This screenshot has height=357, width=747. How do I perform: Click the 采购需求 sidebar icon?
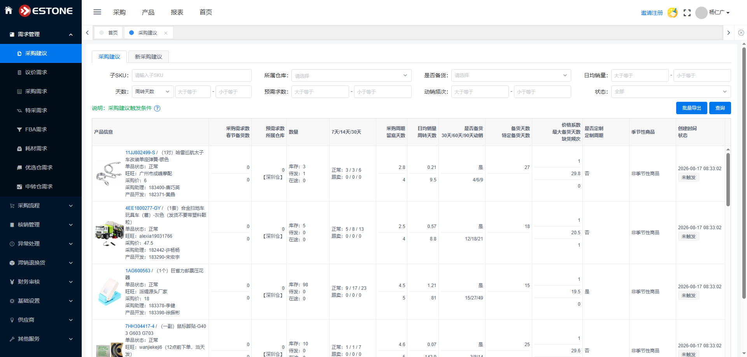19,92
